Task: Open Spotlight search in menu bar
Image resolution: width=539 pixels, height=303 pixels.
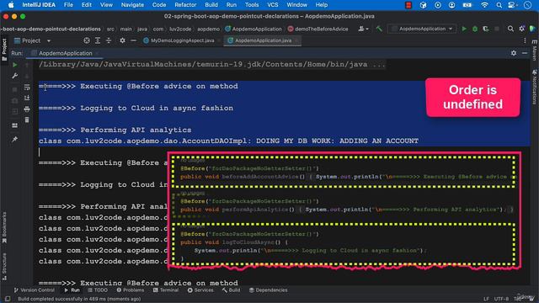Action: tap(499, 5)
